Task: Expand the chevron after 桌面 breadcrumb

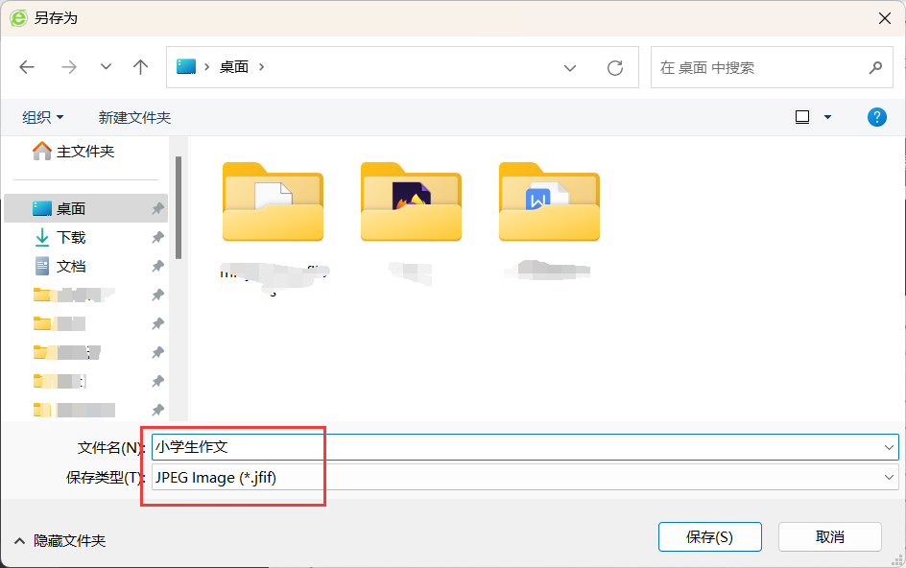Action: [x=262, y=67]
